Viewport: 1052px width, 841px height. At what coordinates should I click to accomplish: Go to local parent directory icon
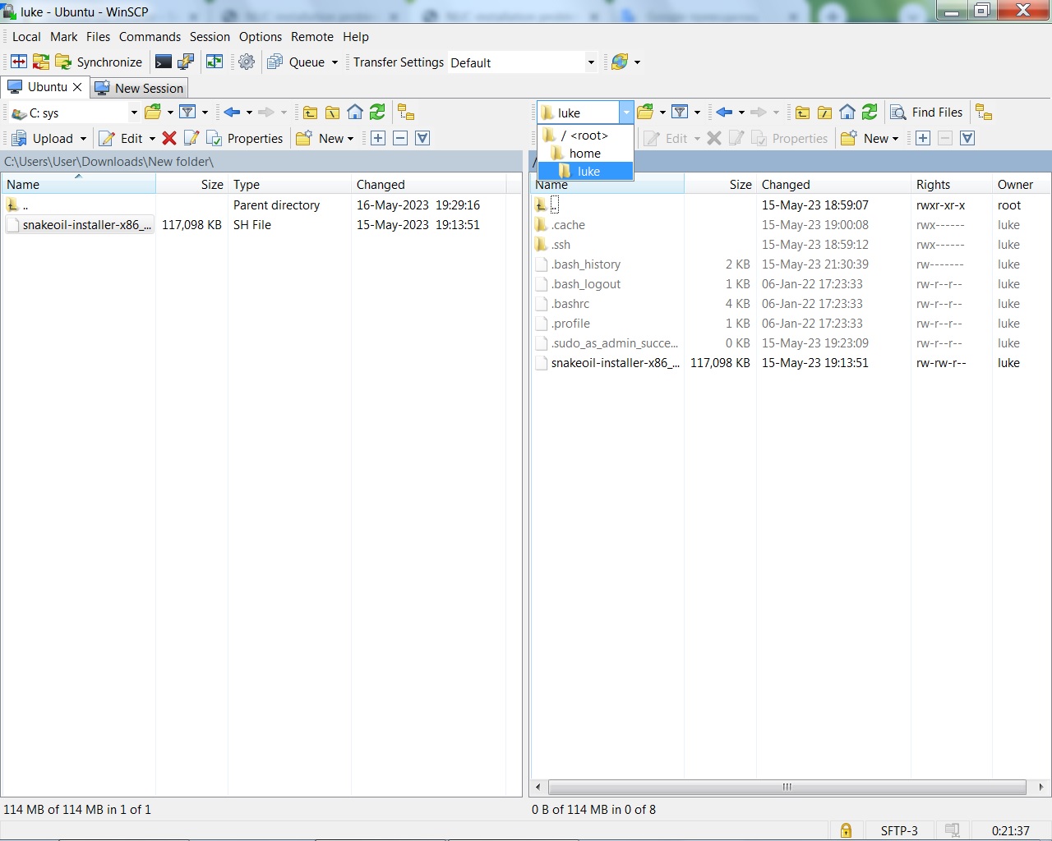click(x=311, y=112)
